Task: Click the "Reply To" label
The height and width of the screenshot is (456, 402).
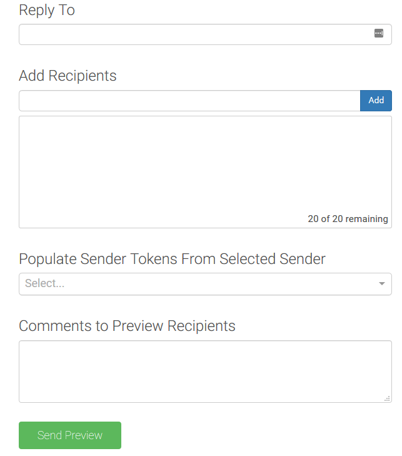Action: [x=47, y=10]
